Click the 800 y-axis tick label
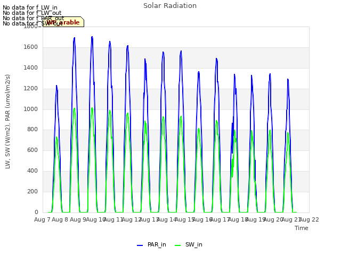The width and height of the screenshot is (341, 255). (x=33, y=130)
